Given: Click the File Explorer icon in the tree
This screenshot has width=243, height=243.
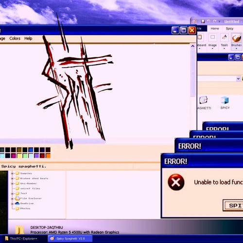Looking at the screenshot, I should click(17, 198).
